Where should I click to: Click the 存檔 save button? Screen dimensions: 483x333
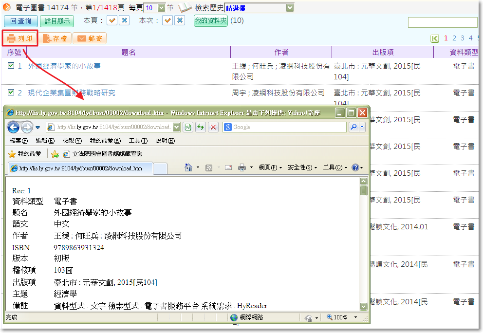(x=55, y=38)
